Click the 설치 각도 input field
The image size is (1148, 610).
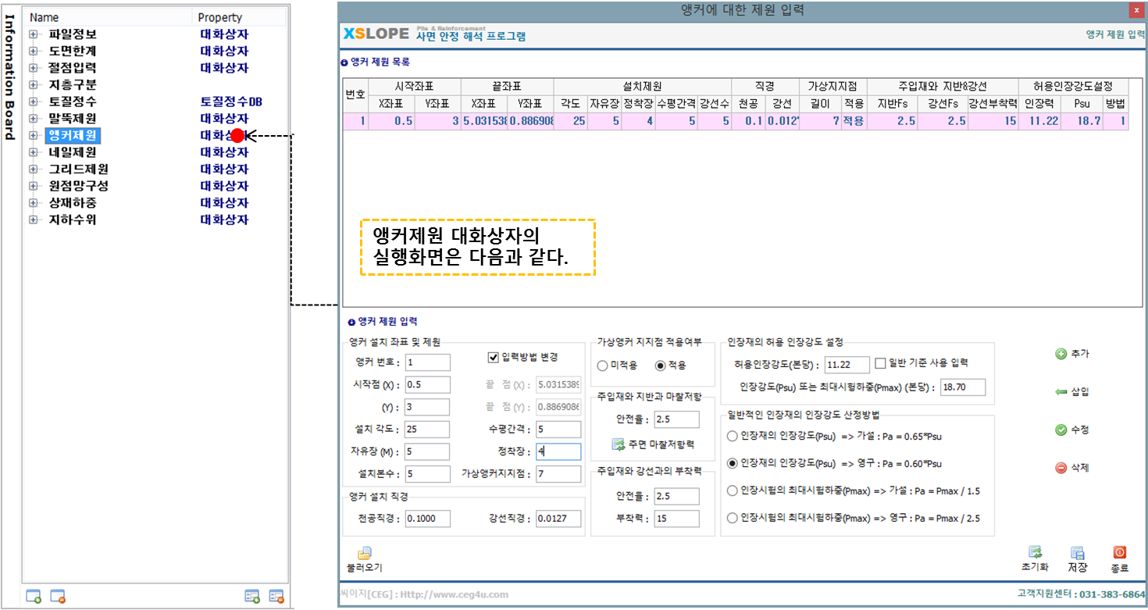[427, 430]
